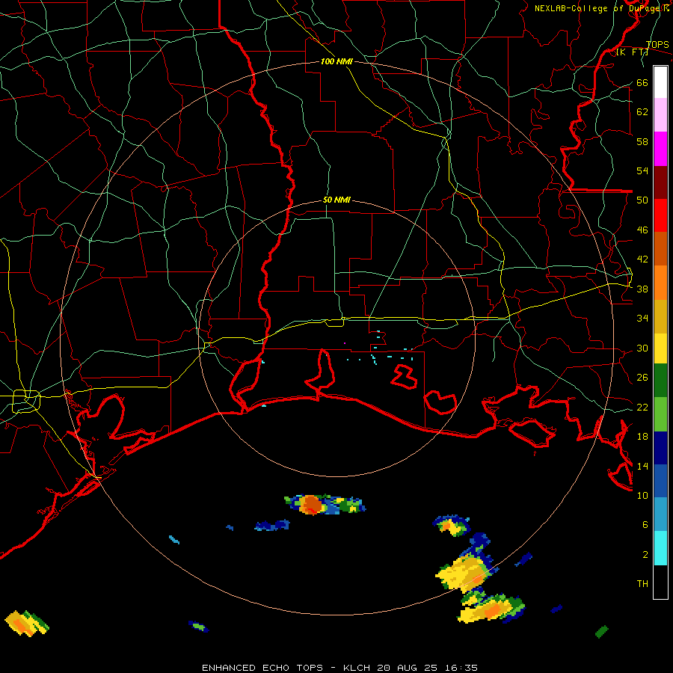Screen dimensions: 673x673
Task: Click the TH threshold label
Action: (x=642, y=584)
